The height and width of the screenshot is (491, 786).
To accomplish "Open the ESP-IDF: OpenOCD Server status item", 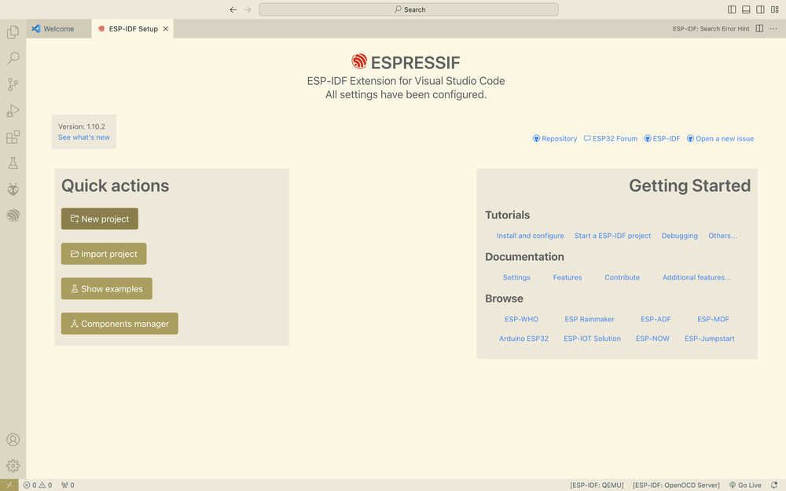I will 674,485.
